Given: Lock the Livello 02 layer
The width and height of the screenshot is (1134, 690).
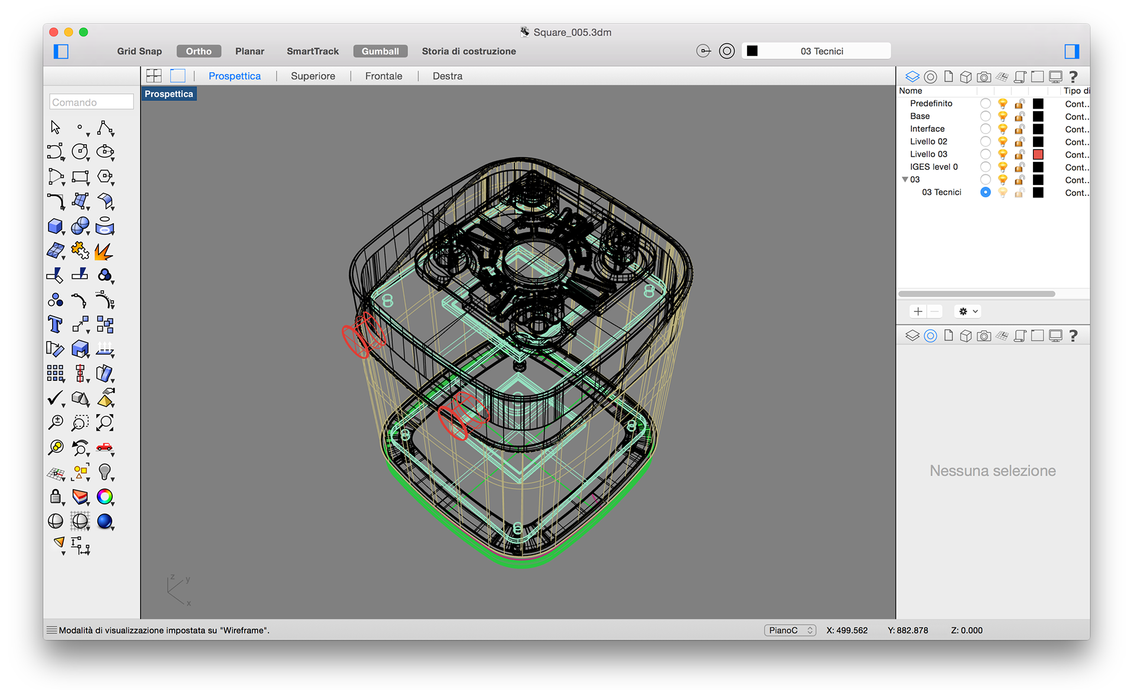Looking at the screenshot, I should [1019, 141].
